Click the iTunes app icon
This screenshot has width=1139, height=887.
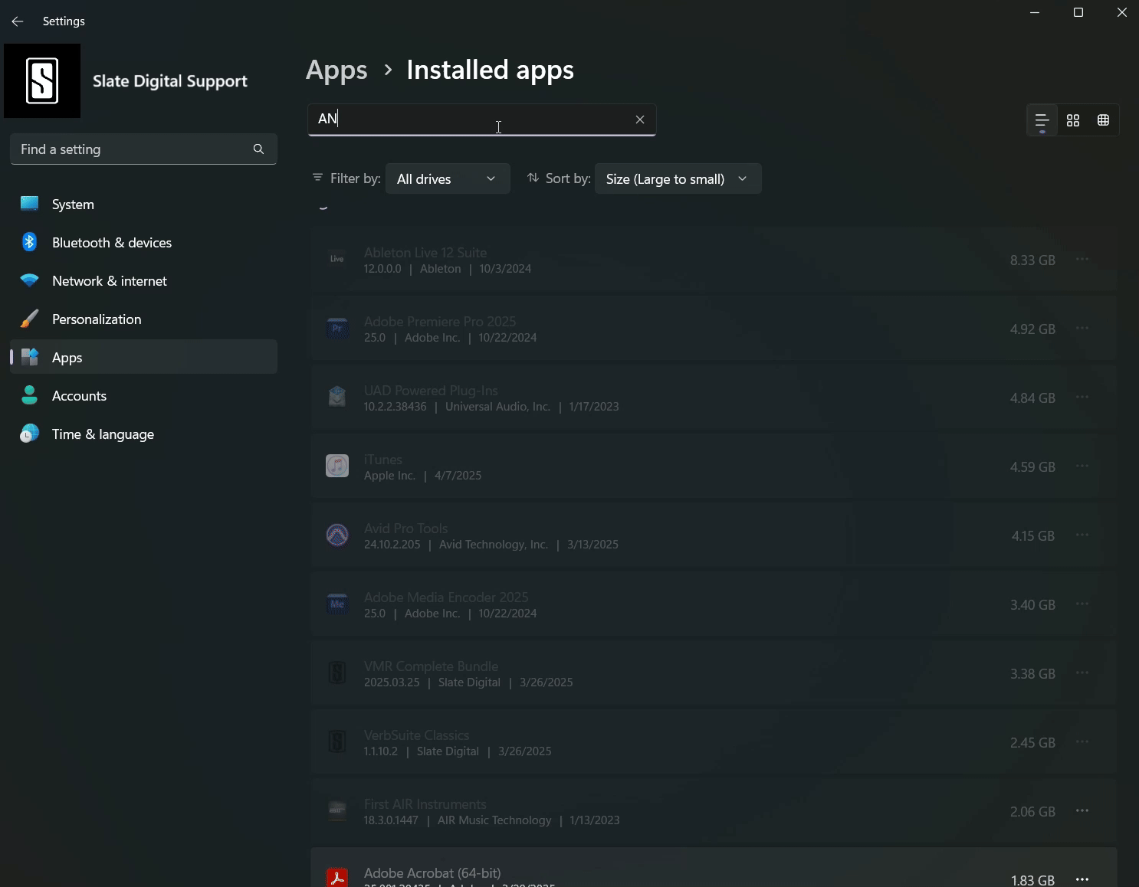[337, 466]
